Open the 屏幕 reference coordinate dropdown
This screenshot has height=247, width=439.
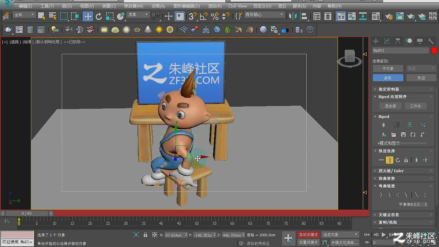138,15
